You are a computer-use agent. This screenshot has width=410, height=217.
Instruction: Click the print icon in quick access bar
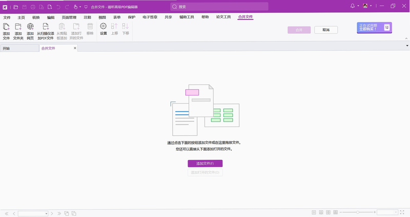(x=33, y=7)
